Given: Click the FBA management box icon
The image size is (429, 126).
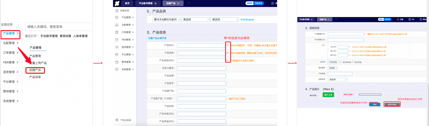Looking at the screenshot, I should [x=117, y=40].
